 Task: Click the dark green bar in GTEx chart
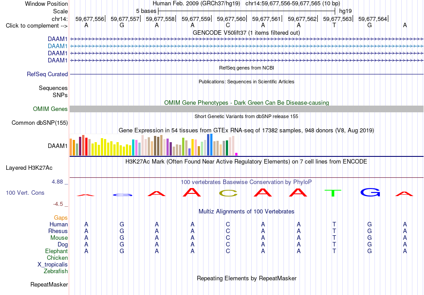(227, 148)
